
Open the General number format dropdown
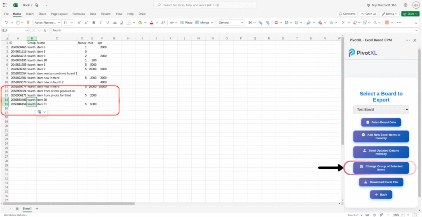[231, 23]
